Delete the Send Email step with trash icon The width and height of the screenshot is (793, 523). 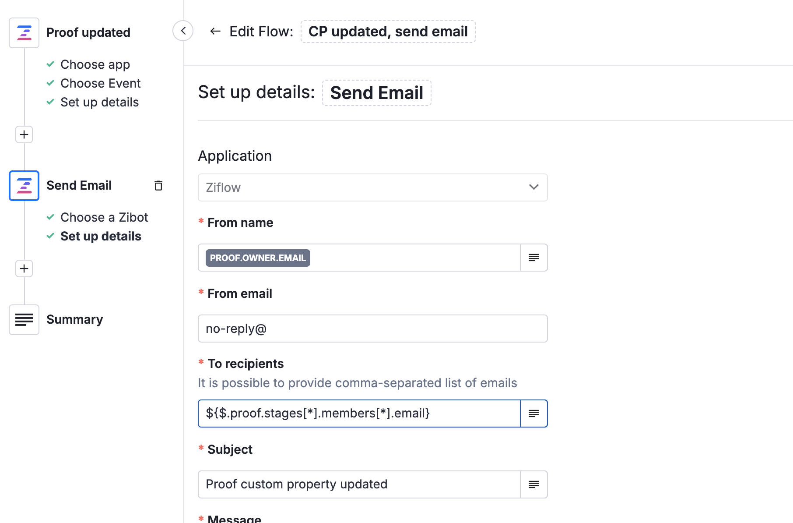[158, 186]
